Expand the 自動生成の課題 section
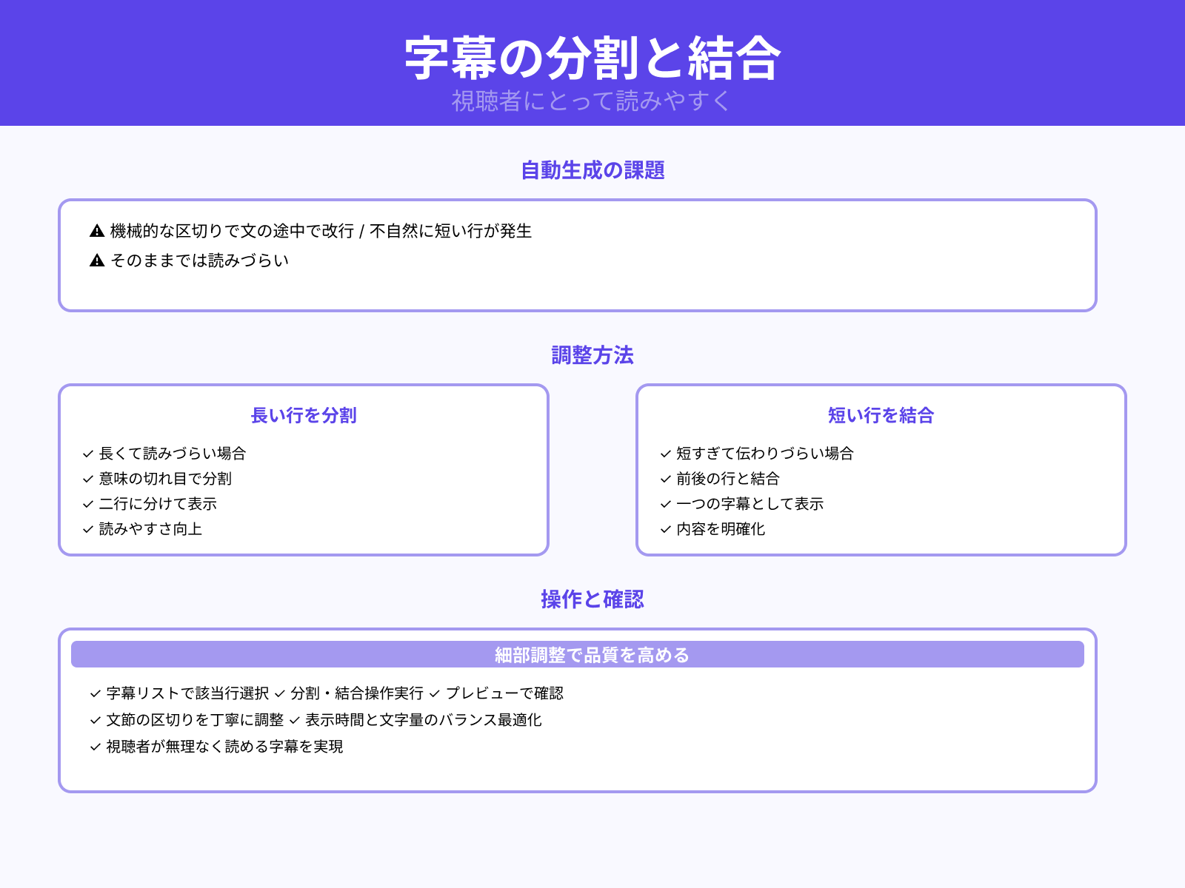 pos(592,170)
